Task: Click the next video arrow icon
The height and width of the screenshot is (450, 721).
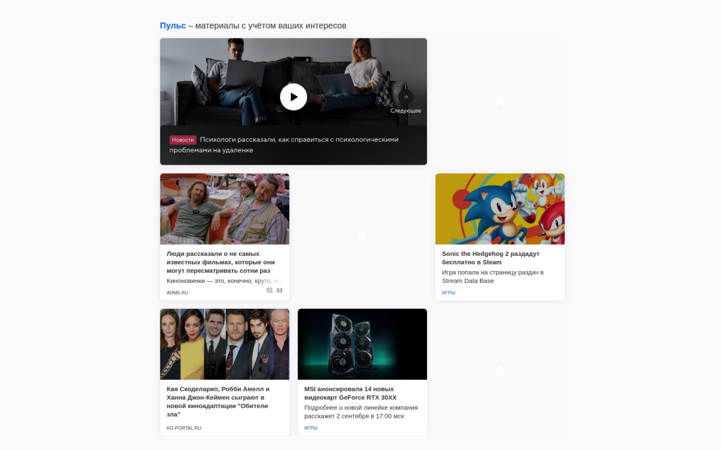Action: (406, 97)
